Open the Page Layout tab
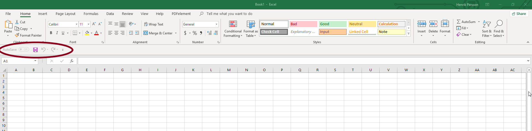Screen dimensions: 532x131 65,14
